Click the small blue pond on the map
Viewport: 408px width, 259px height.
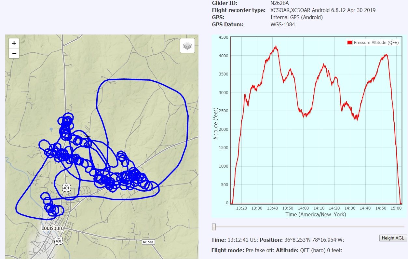(51, 129)
